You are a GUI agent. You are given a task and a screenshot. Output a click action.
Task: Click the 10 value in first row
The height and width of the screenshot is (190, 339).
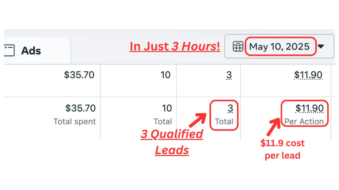(x=166, y=75)
